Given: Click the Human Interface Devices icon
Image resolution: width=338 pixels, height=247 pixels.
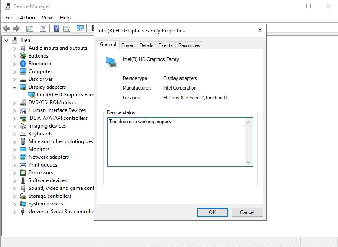Looking at the screenshot, I should pos(23,110).
